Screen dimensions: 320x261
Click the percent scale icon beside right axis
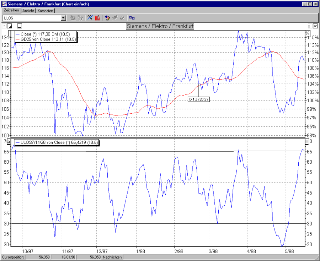[x=308, y=33]
